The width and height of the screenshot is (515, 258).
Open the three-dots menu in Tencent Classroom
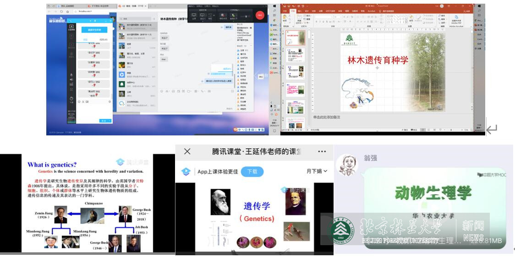[x=322, y=151]
